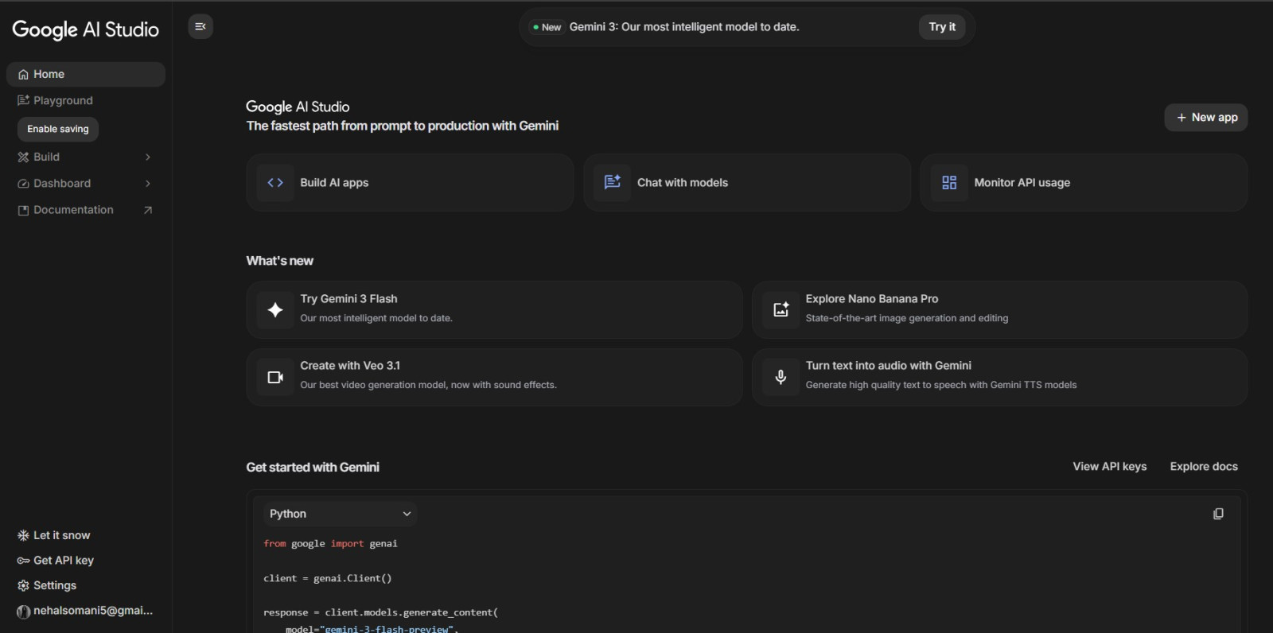Expand the Dashboard sidebar section
Screen dimensions: 1273x633
[85, 183]
